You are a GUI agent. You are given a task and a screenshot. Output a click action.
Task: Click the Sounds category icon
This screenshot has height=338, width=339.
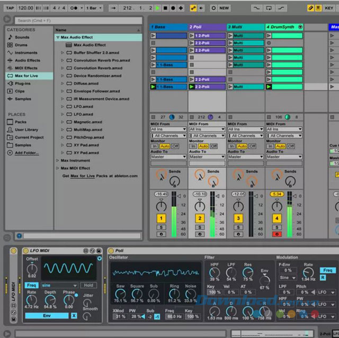(10, 38)
